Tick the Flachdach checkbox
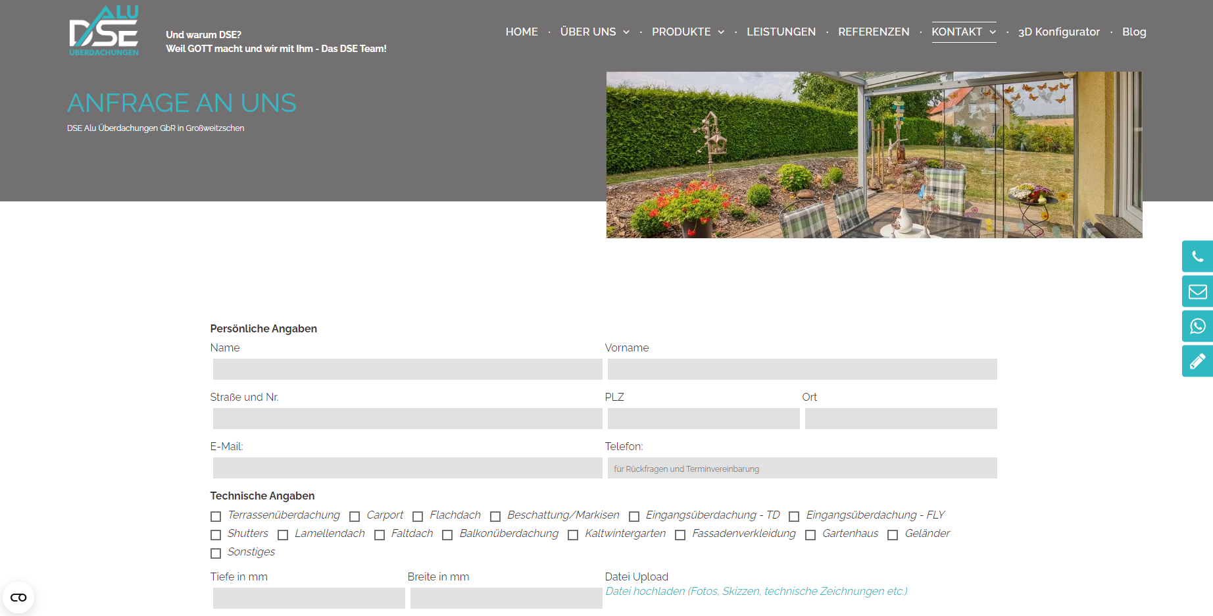 coord(418,517)
